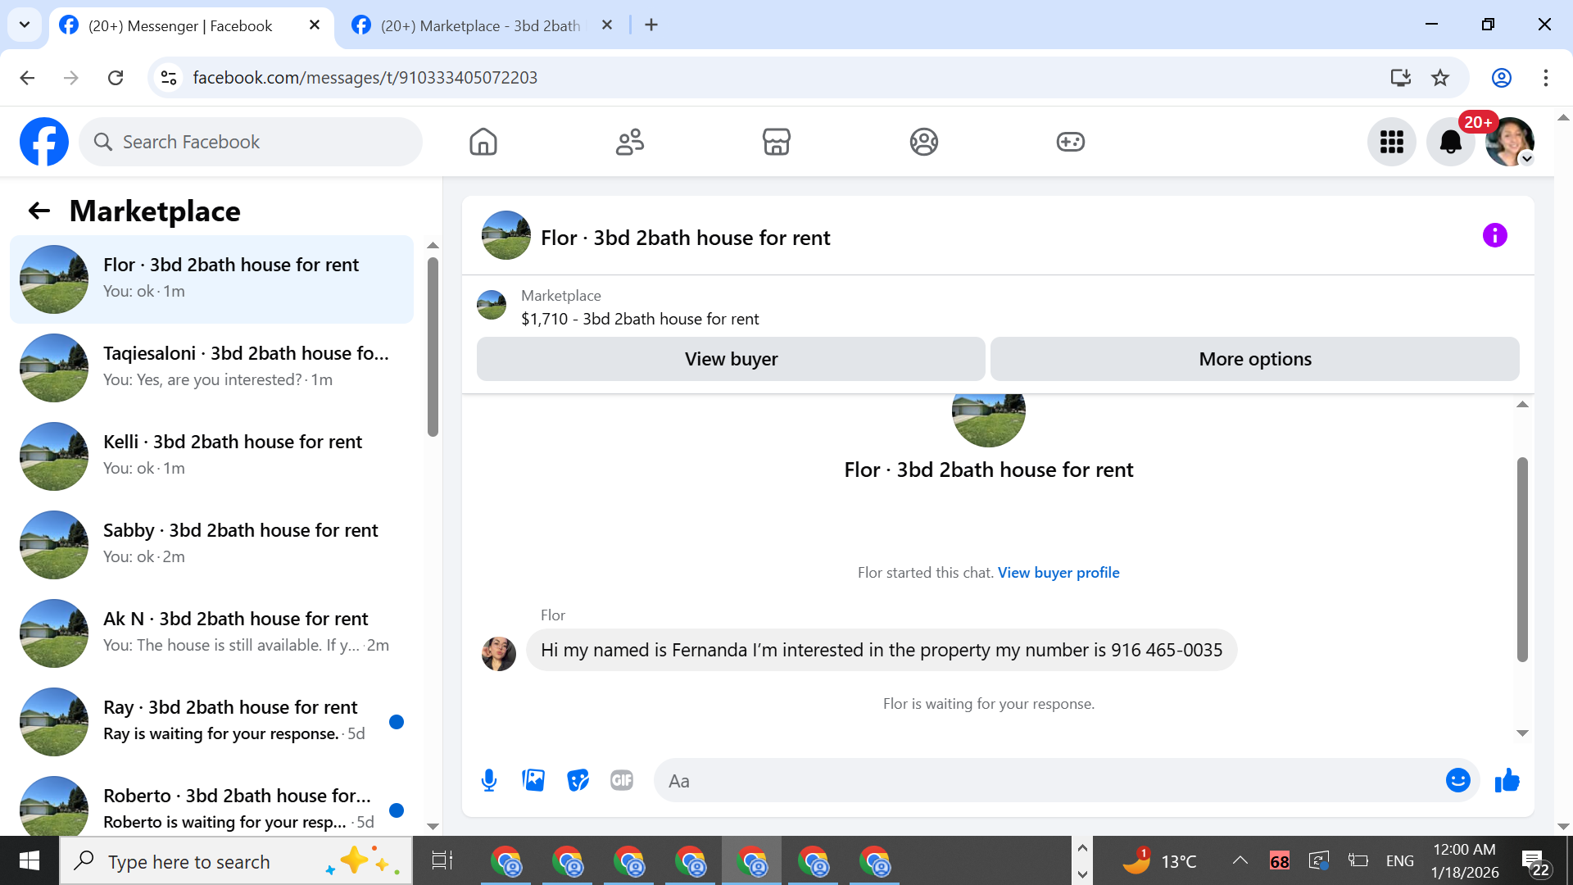This screenshot has height=885, width=1573.
Task: Attach a photo using image icon
Action: click(x=533, y=780)
